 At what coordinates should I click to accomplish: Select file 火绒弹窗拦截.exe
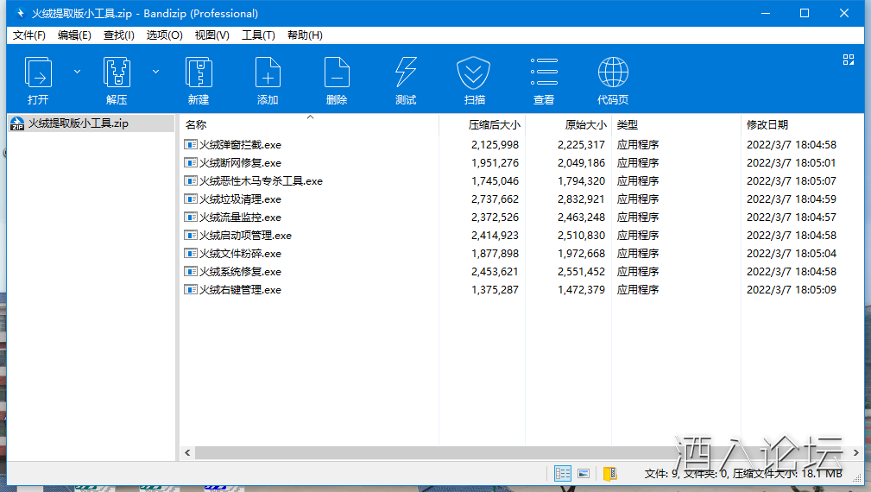(x=240, y=145)
